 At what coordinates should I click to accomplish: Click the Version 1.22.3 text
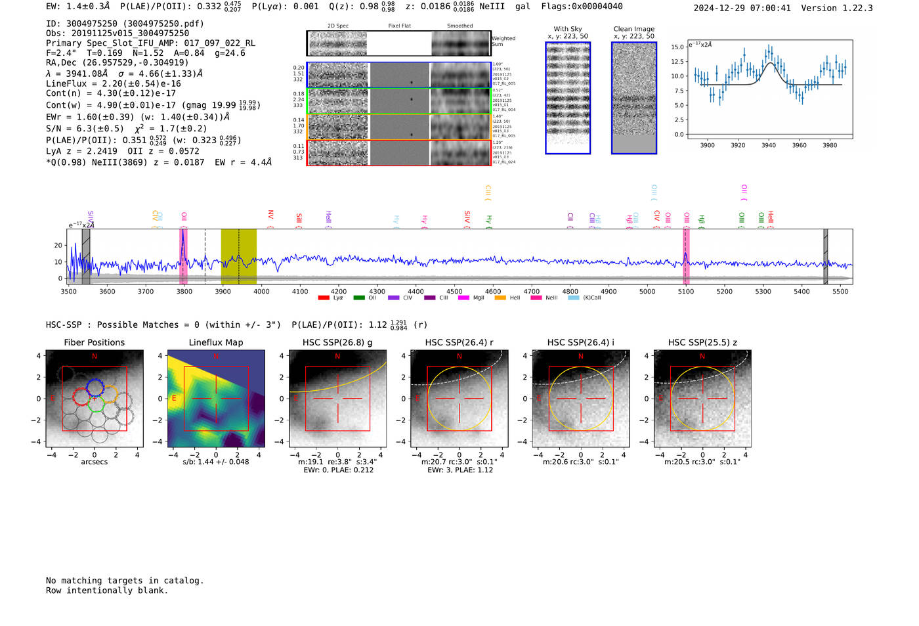click(837, 8)
